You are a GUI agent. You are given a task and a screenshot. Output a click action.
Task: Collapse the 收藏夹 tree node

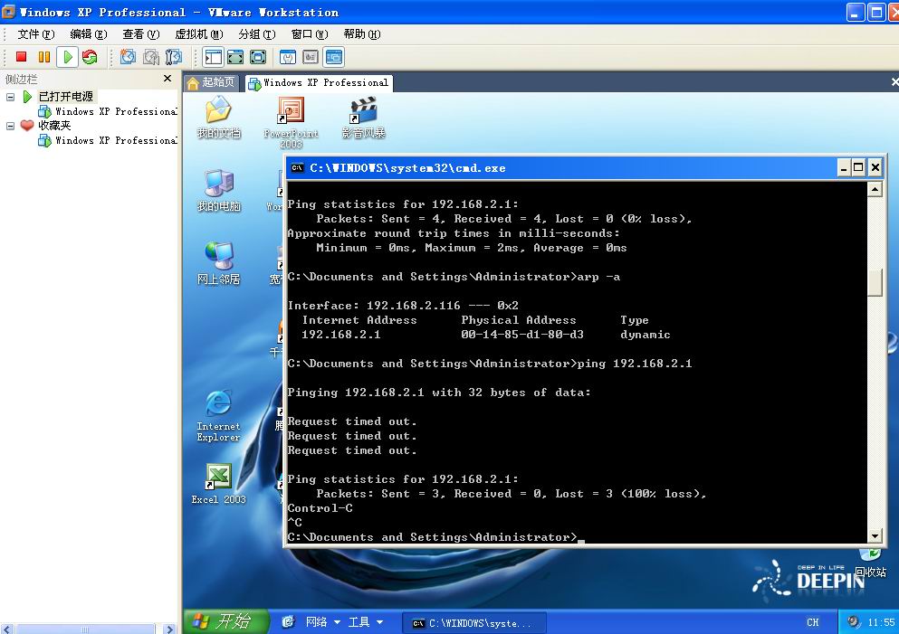tap(11, 126)
